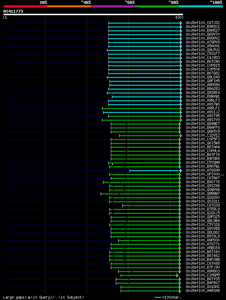
Task: Click UniRef100_Q01DH2 label
Action: pos(203,287)
